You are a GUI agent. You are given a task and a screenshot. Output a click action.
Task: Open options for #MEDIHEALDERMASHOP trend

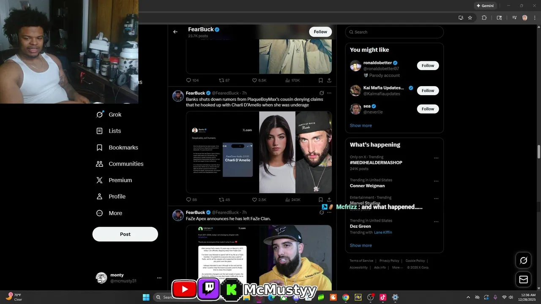pyautogui.click(x=436, y=158)
